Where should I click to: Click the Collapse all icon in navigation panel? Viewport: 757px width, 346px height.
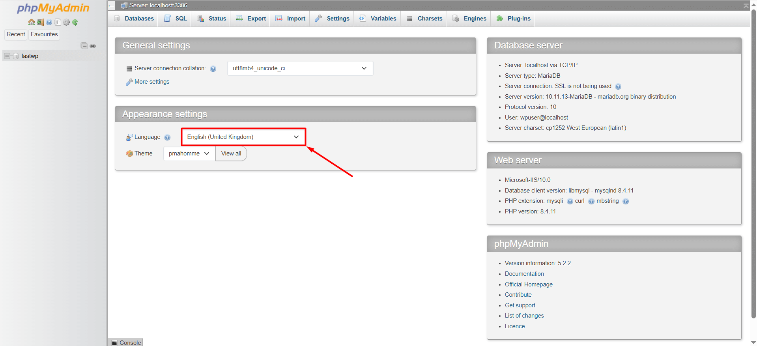pyautogui.click(x=84, y=46)
